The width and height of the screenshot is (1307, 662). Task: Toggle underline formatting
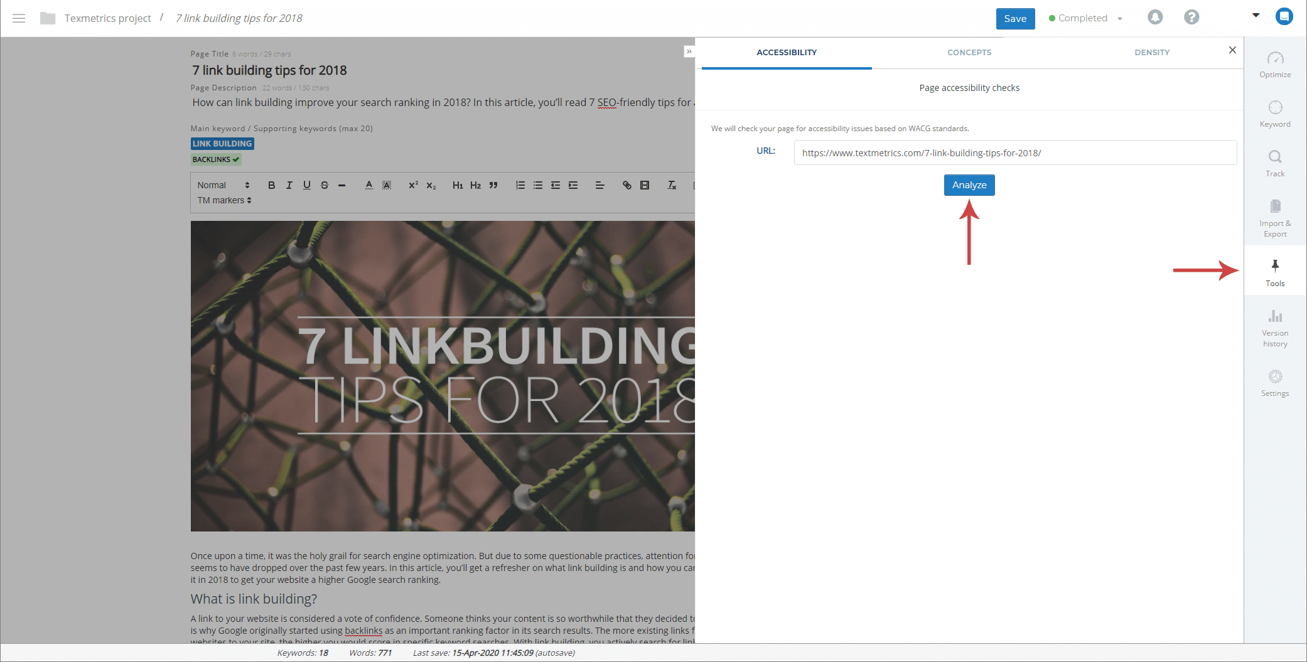(306, 185)
